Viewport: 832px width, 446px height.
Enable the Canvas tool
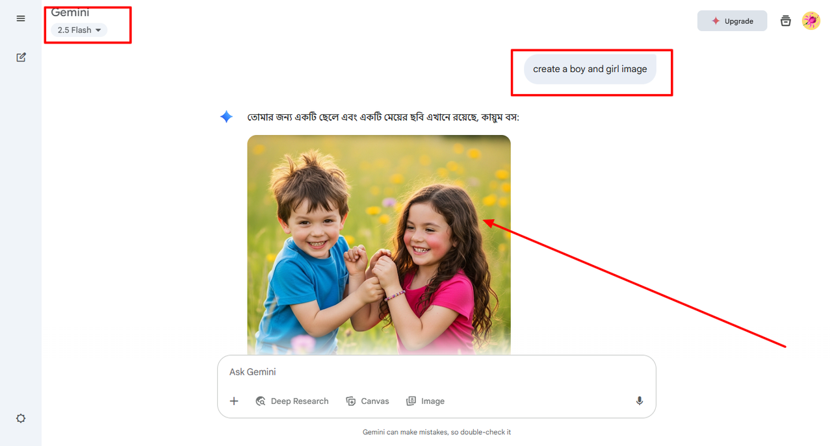coord(368,401)
